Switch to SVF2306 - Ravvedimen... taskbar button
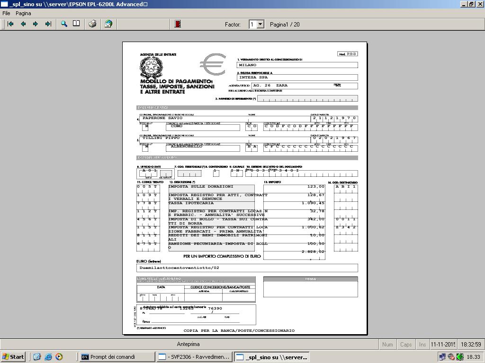This screenshot has width=485, height=363. [x=194, y=357]
